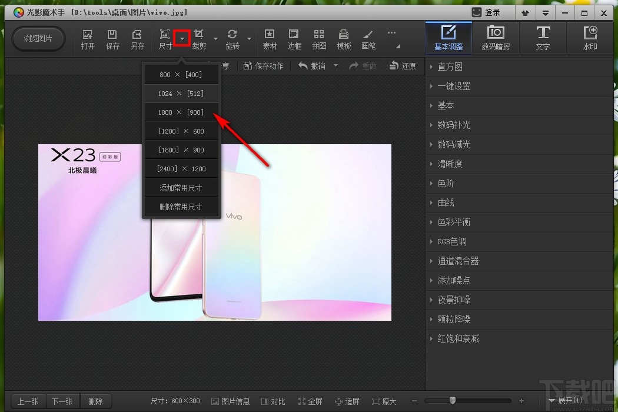Go to Previous image (上一张)
The width and height of the screenshot is (618, 412).
(x=28, y=401)
